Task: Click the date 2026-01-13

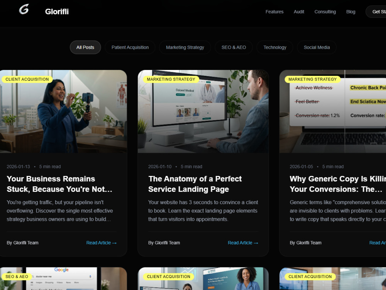Action: coord(18,167)
